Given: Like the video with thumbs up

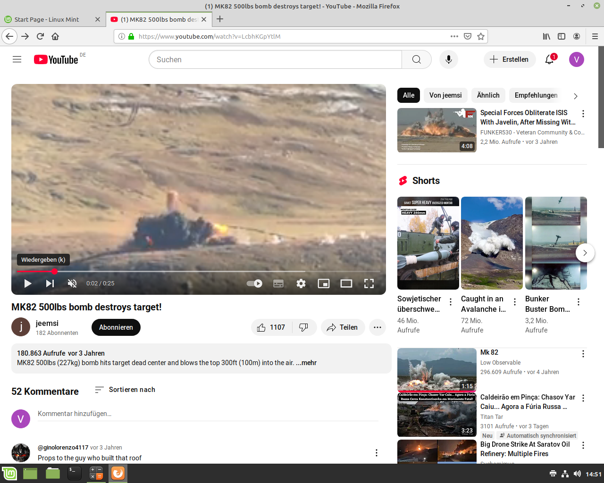Looking at the screenshot, I should tap(271, 327).
